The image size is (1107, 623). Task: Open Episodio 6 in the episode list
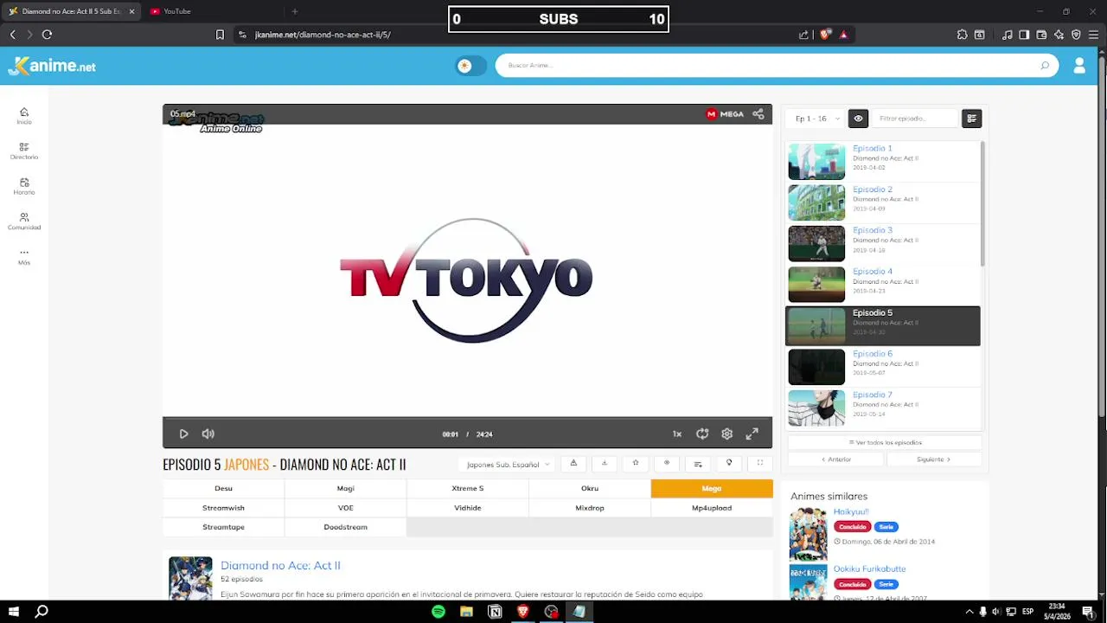[883, 367]
